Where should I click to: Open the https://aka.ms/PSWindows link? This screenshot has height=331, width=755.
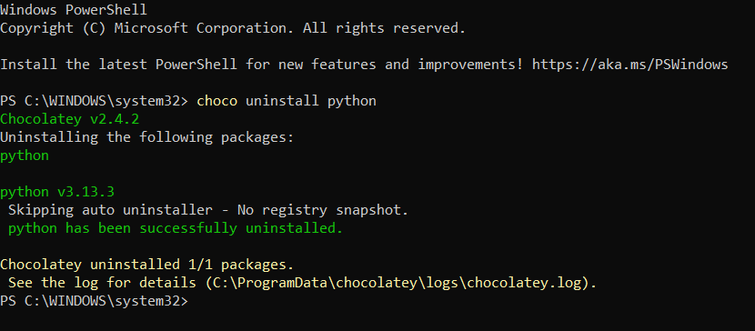629,65
